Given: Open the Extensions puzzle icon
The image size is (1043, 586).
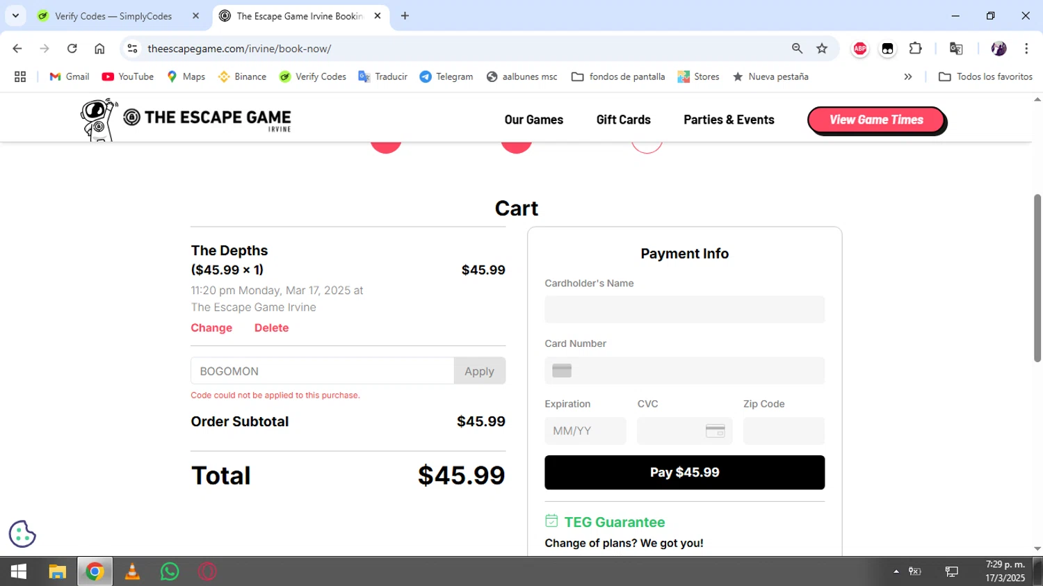Looking at the screenshot, I should click(x=915, y=49).
